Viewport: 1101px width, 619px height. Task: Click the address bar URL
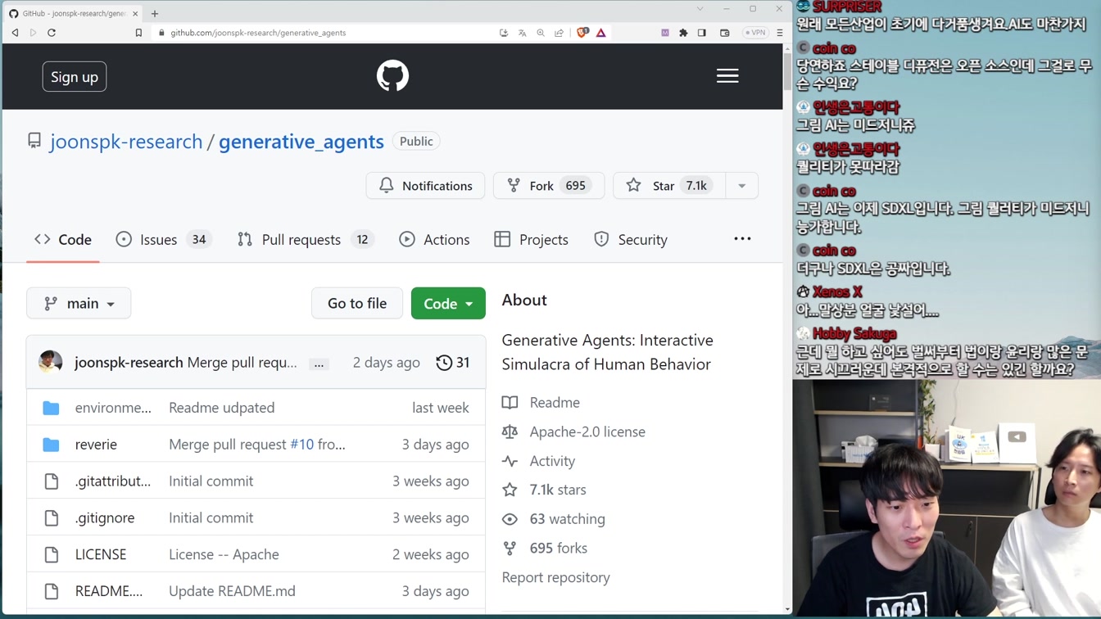click(x=258, y=33)
